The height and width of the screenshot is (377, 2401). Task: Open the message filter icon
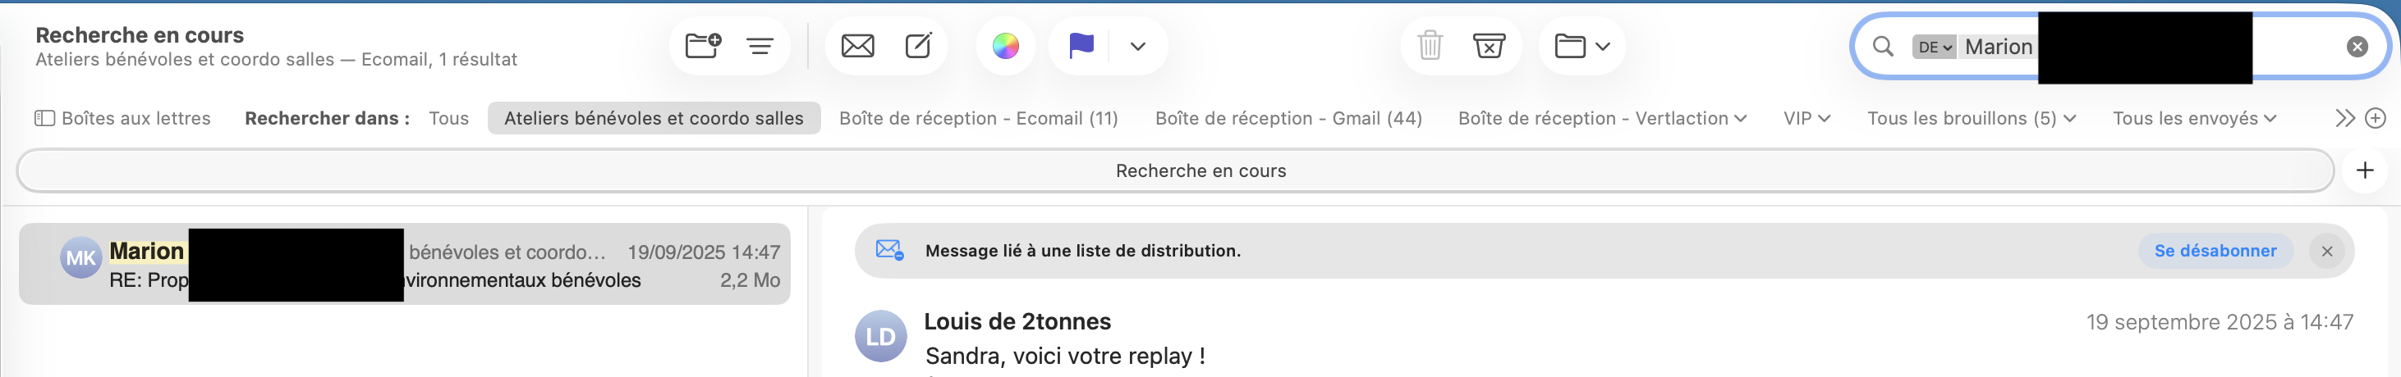(x=760, y=46)
